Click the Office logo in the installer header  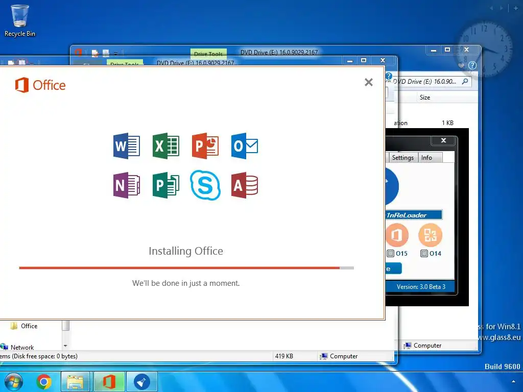[x=40, y=85]
